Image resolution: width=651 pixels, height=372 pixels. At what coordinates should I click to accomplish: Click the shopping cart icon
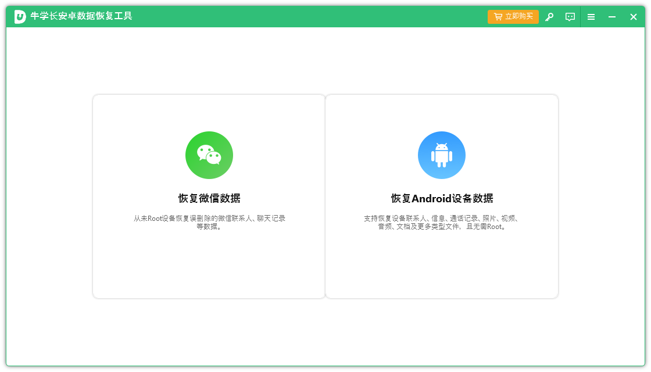click(498, 17)
